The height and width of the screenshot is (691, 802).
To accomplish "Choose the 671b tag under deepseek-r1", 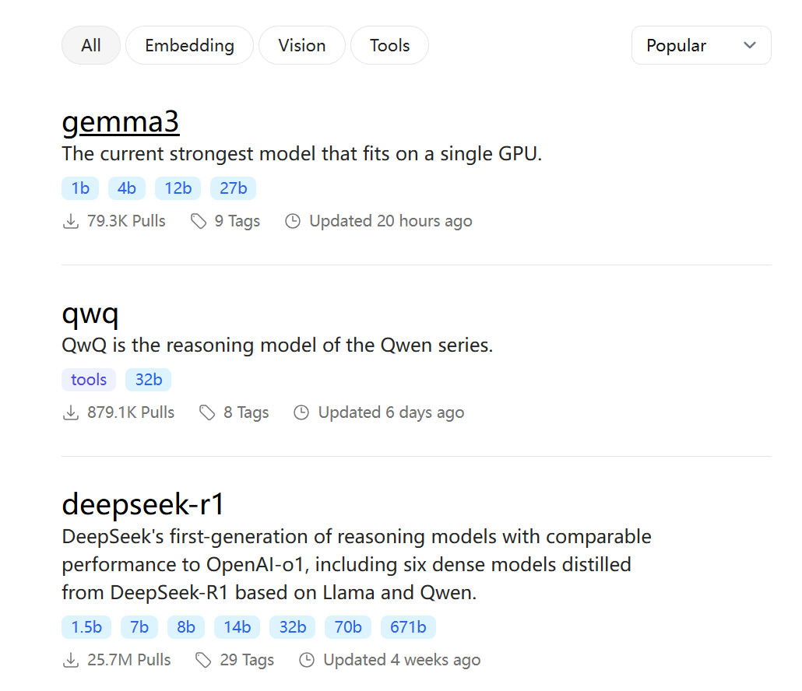I will coord(408,627).
